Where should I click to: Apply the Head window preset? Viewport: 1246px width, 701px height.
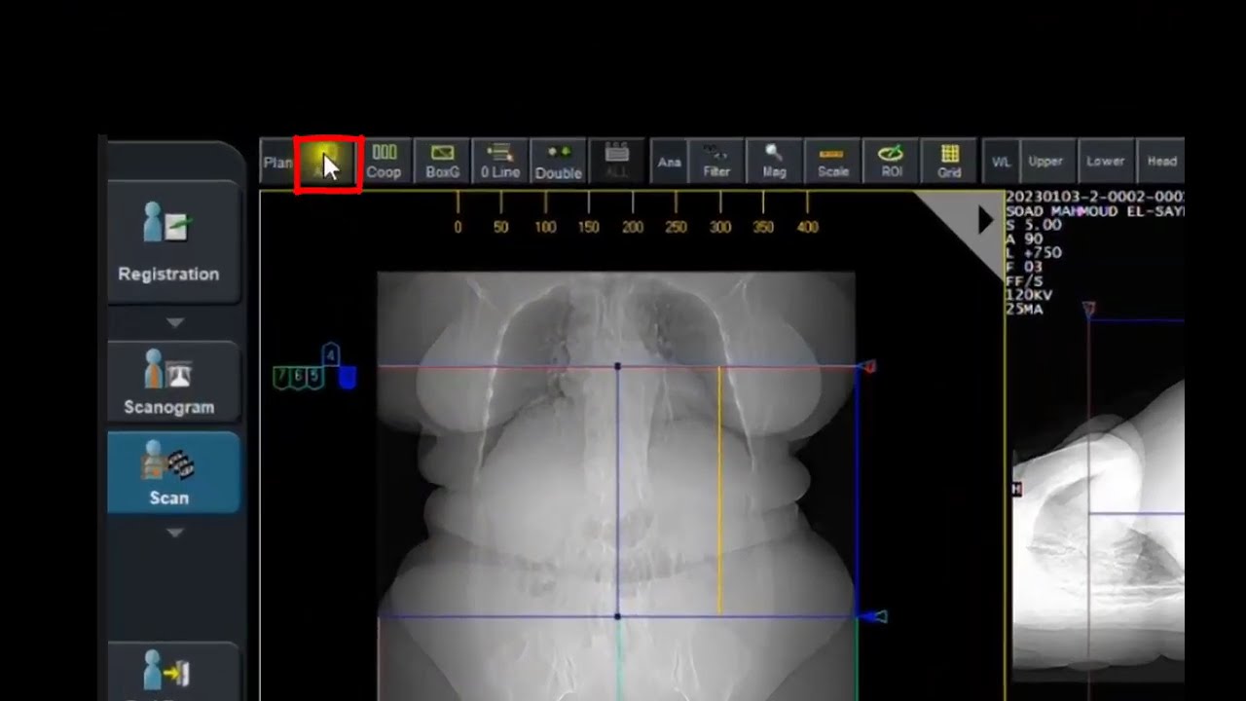click(x=1160, y=162)
